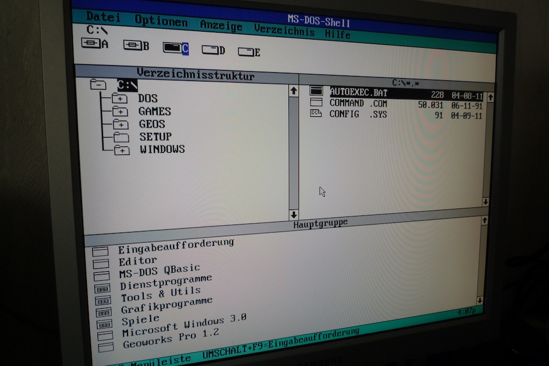Select drive B icon
This screenshot has height=366, width=549.
pyautogui.click(x=132, y=46)
